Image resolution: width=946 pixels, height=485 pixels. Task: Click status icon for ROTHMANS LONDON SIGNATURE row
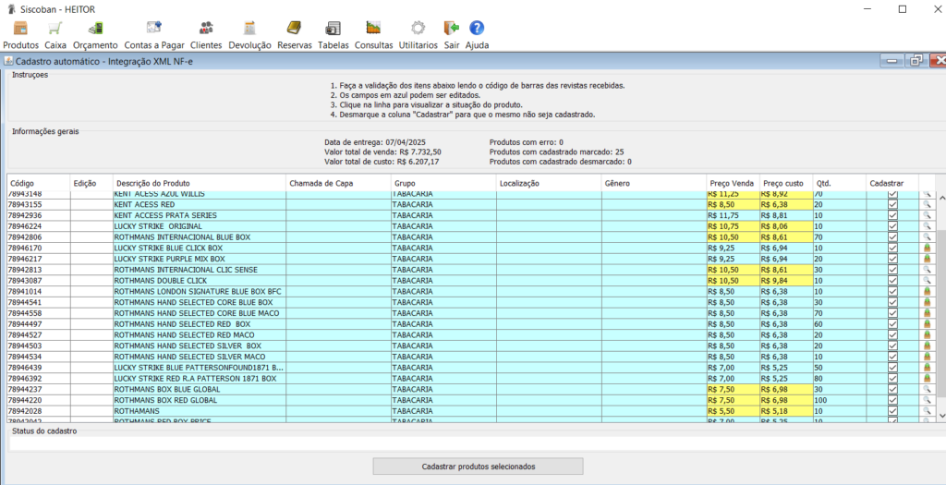click(x=927, y=291)
